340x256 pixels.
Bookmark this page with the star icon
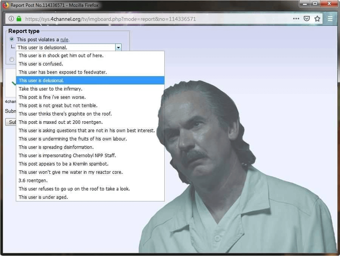pyautogui.click(x=317, y=19)
